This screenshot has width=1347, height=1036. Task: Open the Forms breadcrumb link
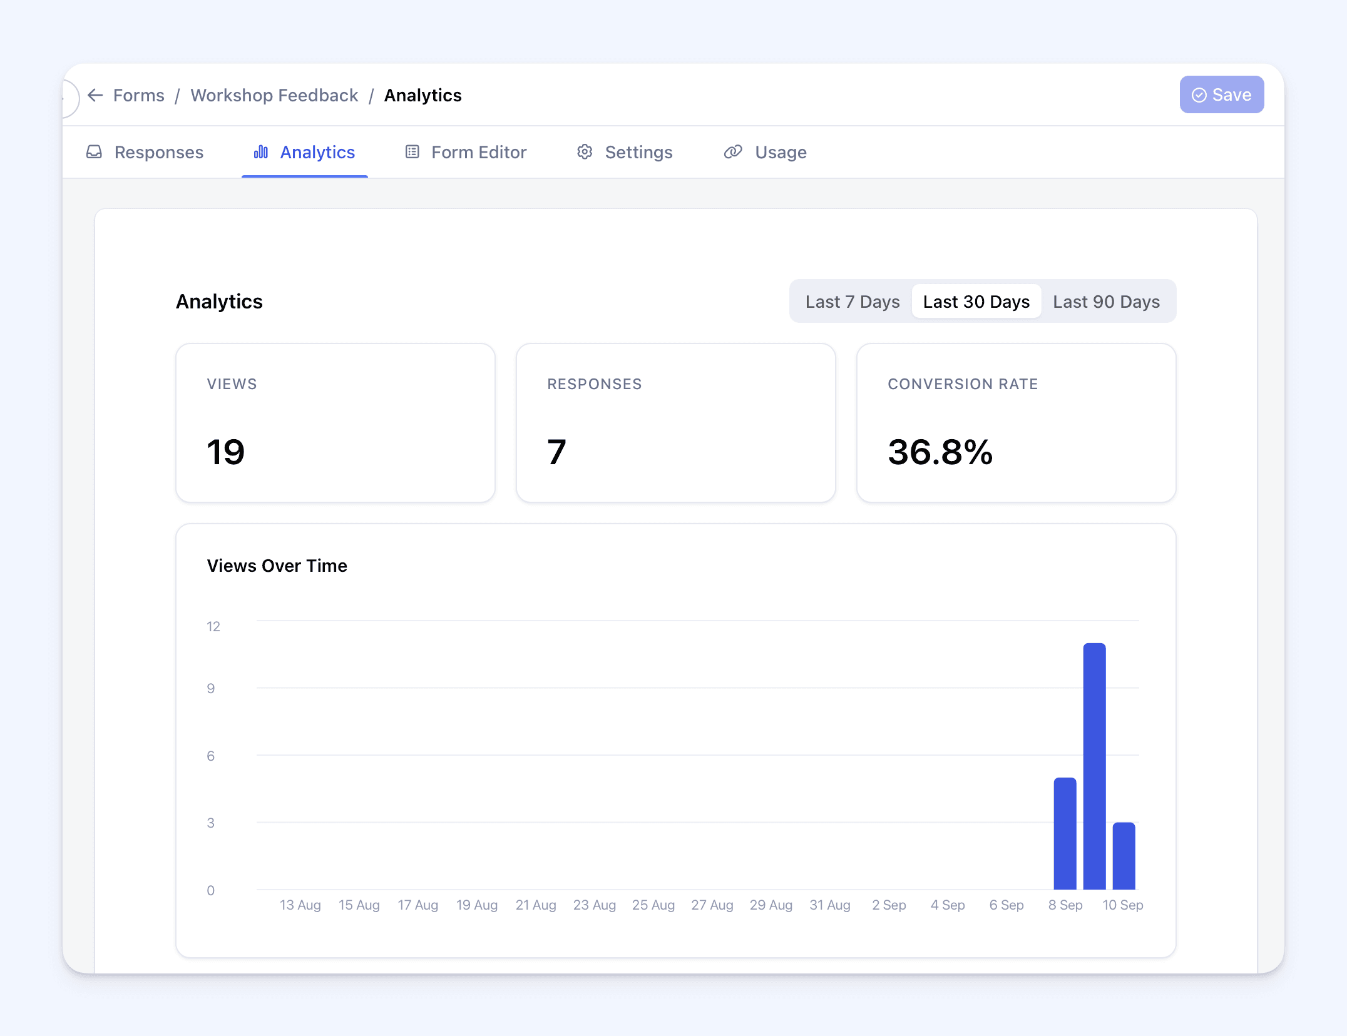[139, 95]
